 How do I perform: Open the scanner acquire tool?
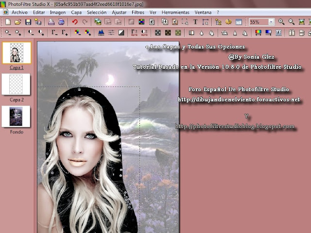point(61,21)
